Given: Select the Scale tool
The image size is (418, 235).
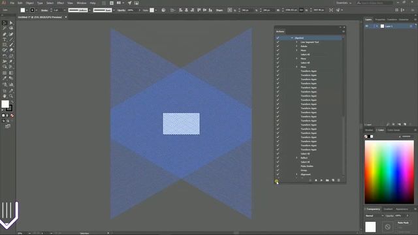Looking at the screenshot, I should 11,56.
